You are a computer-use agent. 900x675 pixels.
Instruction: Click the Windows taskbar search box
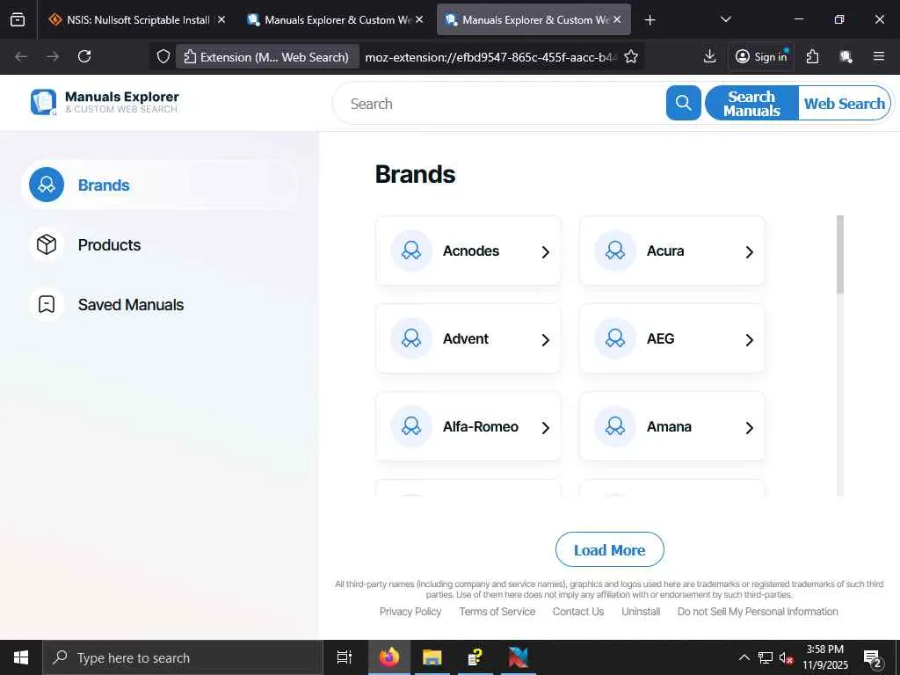(183, 657)
